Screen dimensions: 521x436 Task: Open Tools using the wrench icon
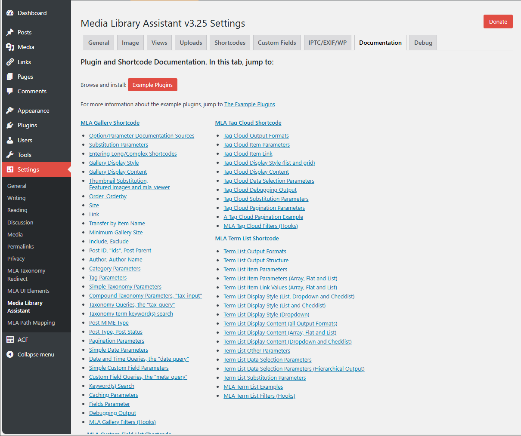click(x=9, y=155)
